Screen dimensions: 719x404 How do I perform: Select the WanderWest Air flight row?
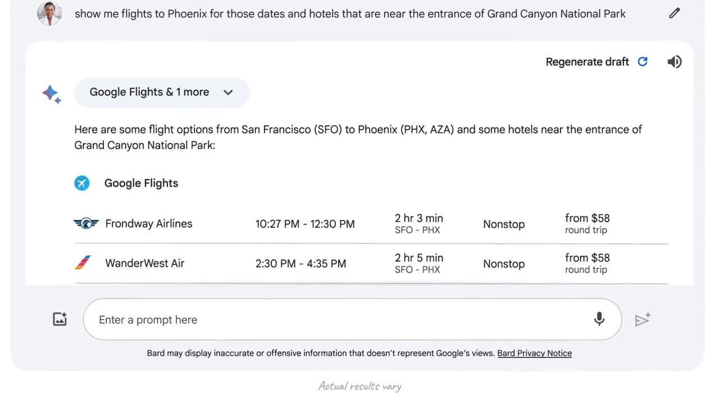click(371, 264)
